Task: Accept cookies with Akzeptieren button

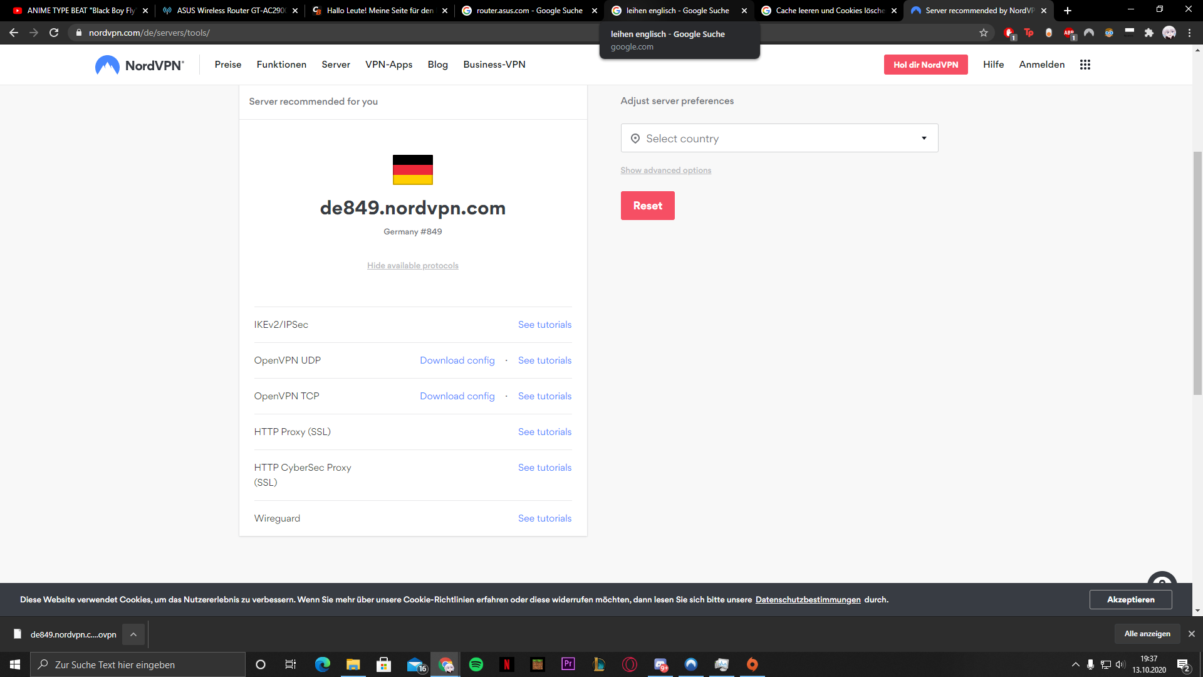Action: coord(1130,600)
